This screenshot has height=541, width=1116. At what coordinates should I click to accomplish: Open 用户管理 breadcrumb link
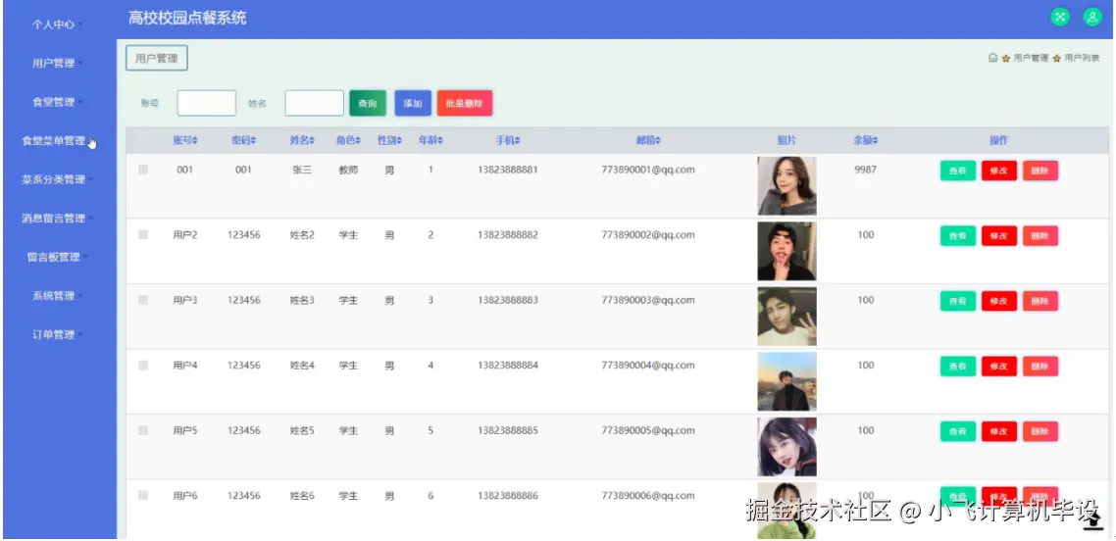pyautogui.click(x=1031, y=58)
